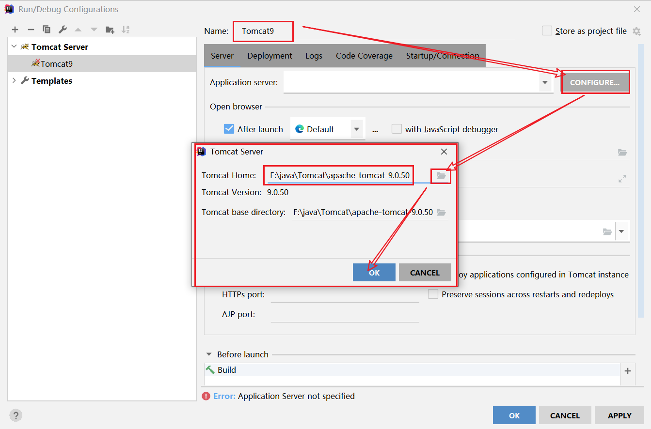Click the Remove Configuration minus icon
This screenshot has height=429, width=651.
click(x=31, y=30)
